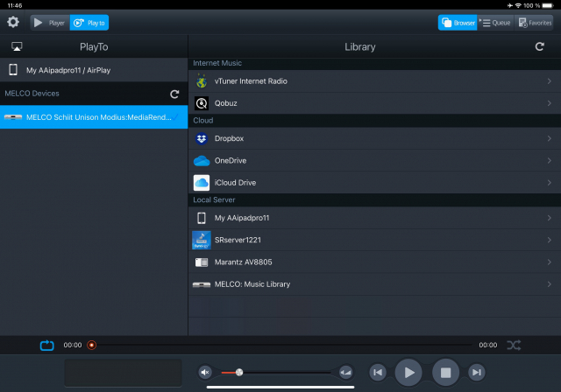The width and height of the screenshot is (561, 392).
Task: Start playback with Play button
Action: 408,373
